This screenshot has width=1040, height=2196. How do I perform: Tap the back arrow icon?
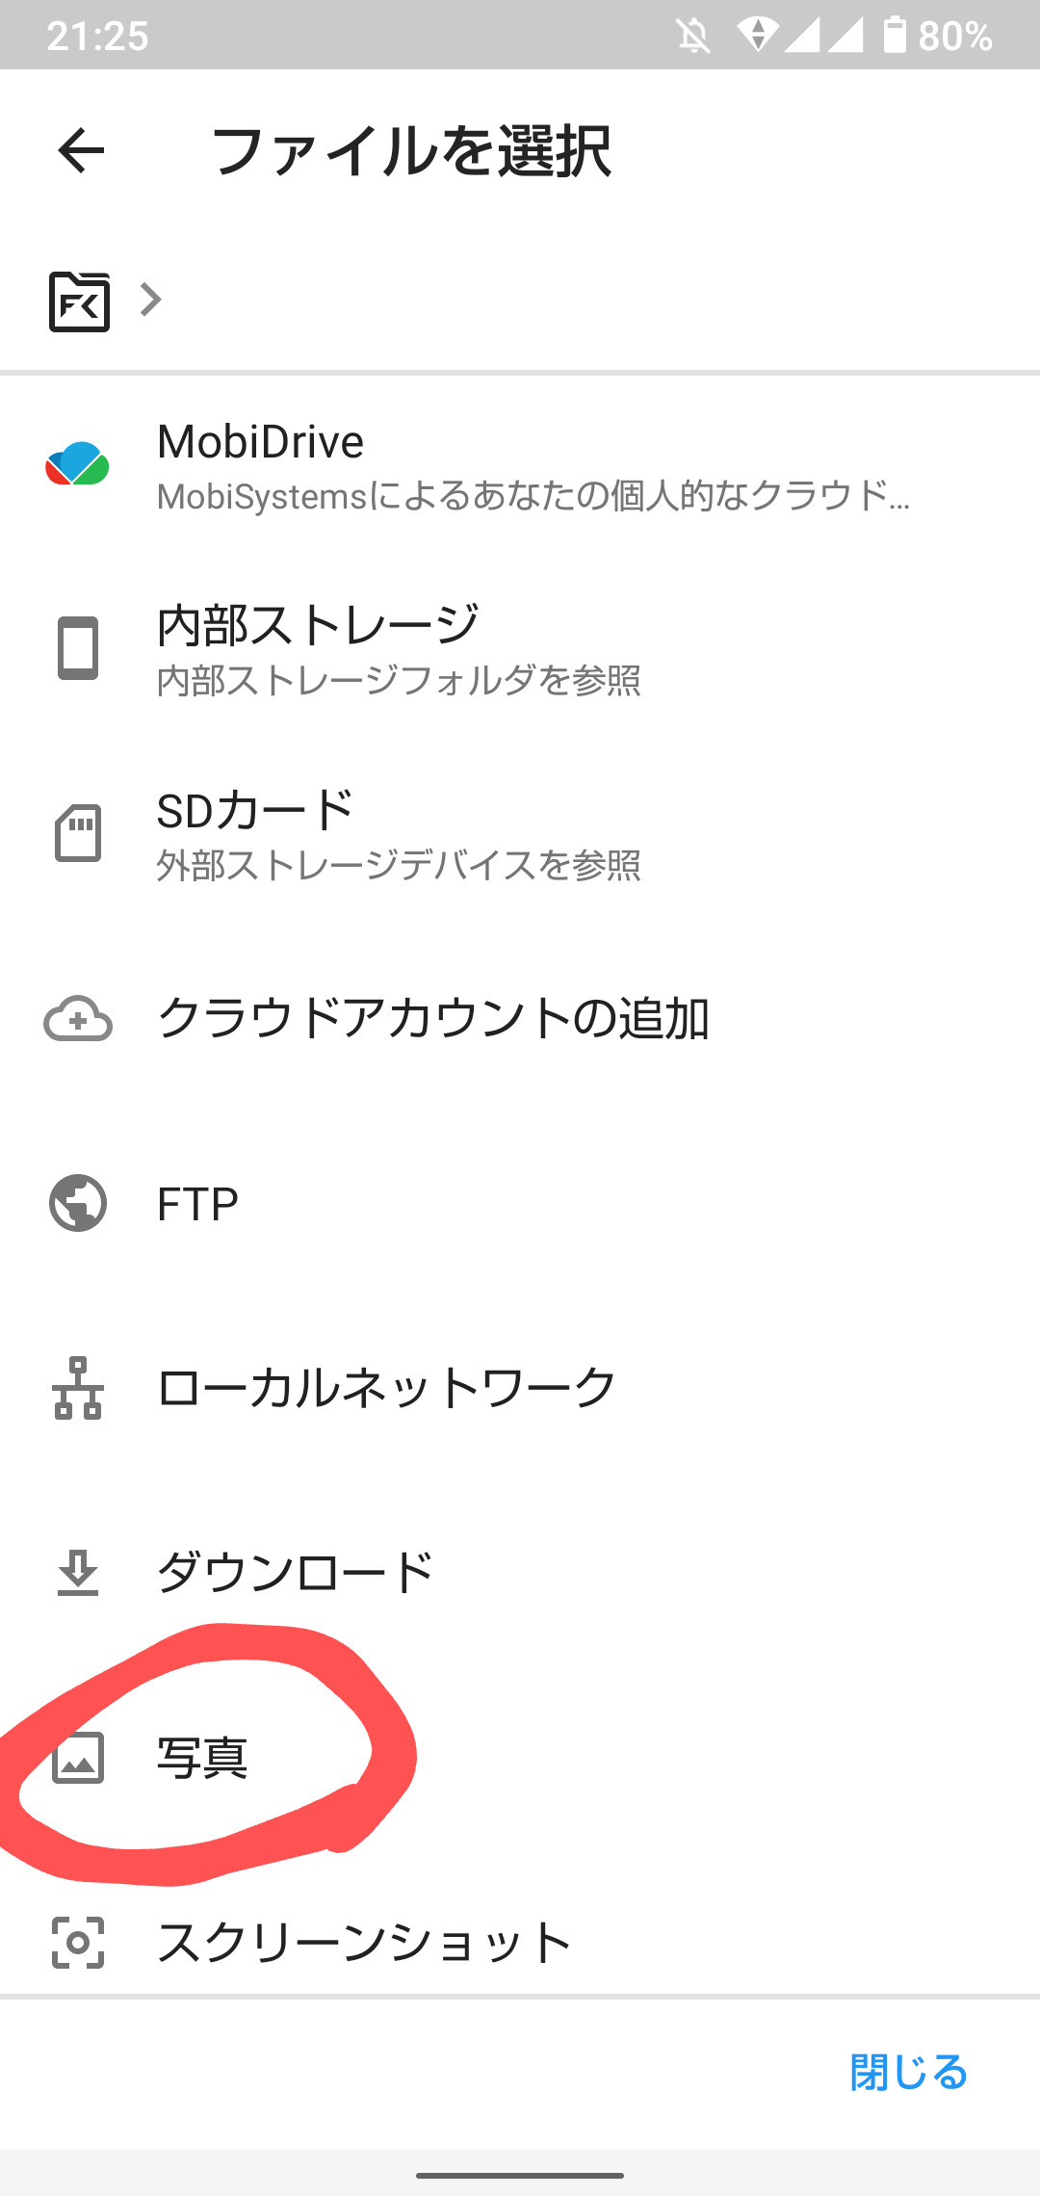[81, 151]
